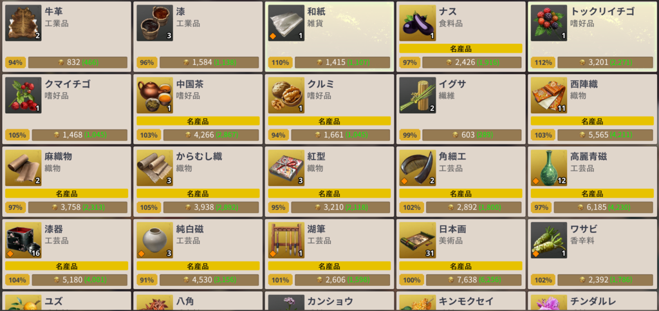Click the 漆器 lacquerware box icon
This screenshot has width=659, height=311.
point(23,240)
